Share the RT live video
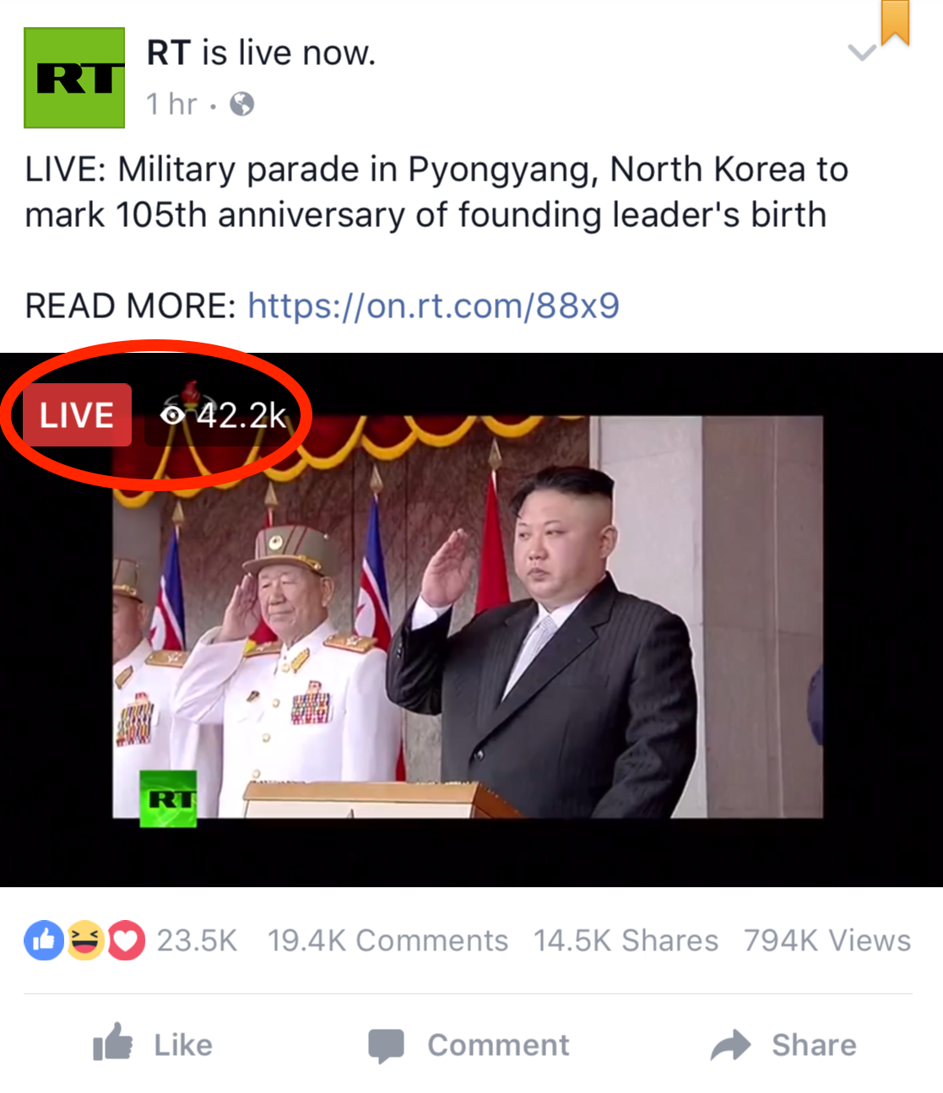 783,1045
